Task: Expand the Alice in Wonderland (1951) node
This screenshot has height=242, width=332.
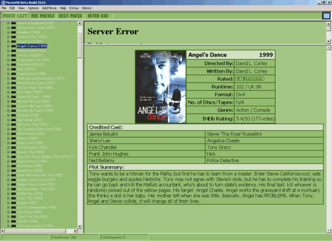Action: (8, 23)
